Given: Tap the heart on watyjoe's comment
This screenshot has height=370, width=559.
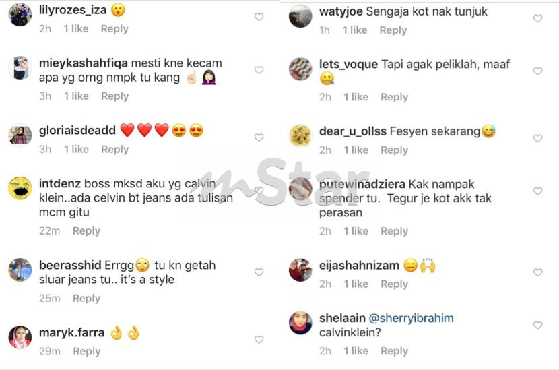Looking at the screenshot, I should [537, 18].
